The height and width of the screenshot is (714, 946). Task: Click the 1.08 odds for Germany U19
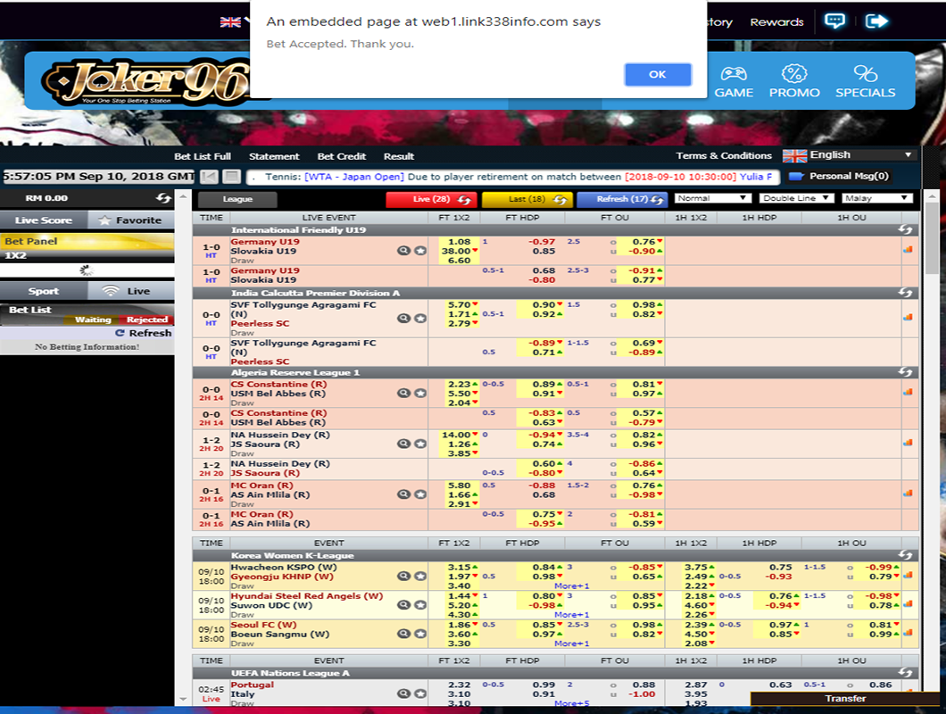(x=459, y=242)
